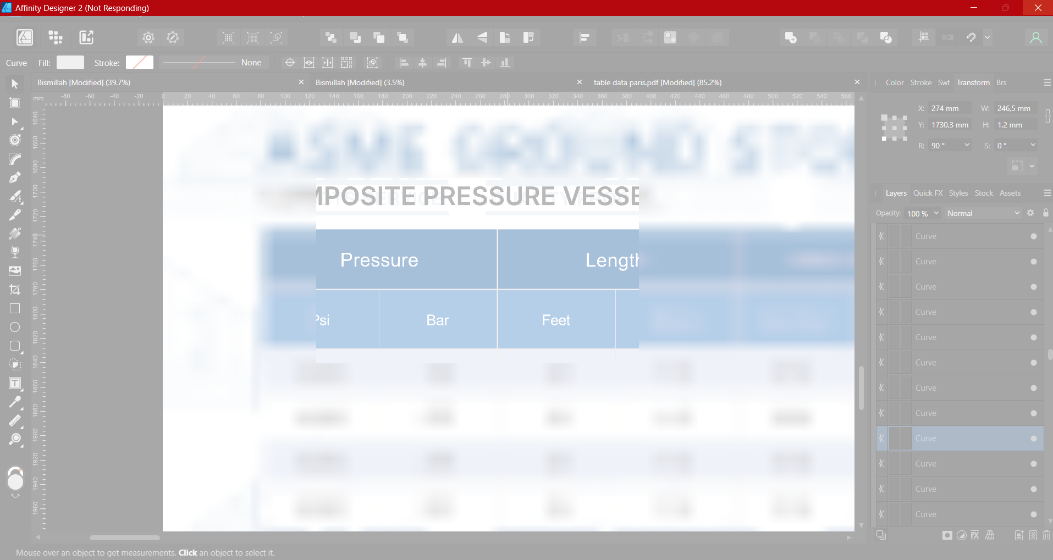1053x560 pixels.
Task: Switch to the Stroke panel tab
Action: coord(921,82)
